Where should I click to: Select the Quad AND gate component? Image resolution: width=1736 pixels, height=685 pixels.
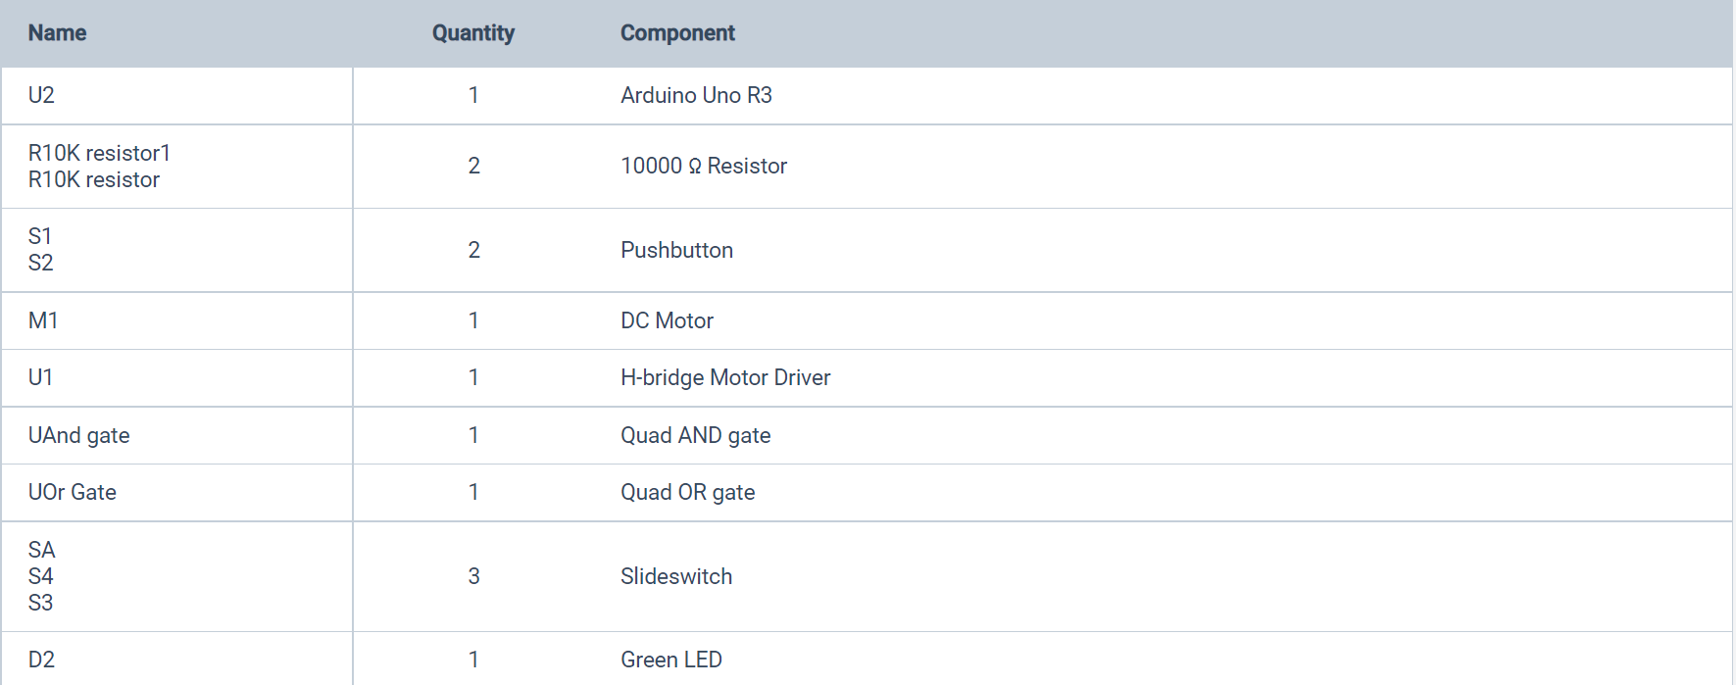(x=695, y=435)
